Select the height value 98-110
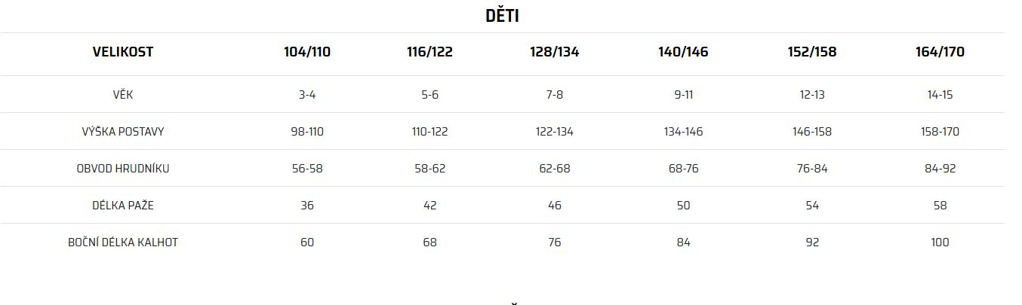Screen dimensions: 1022x305 [307, 132]
